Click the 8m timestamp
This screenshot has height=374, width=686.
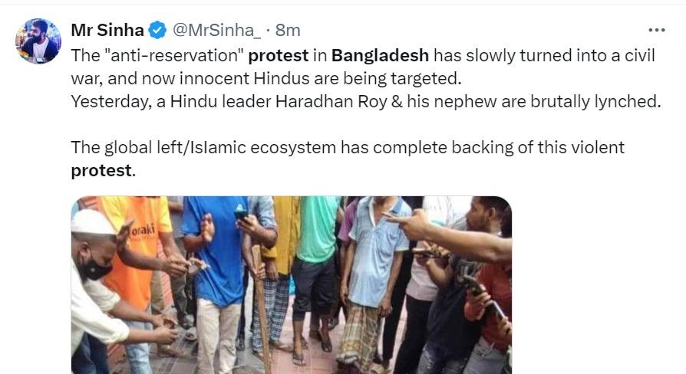pos(288,31)
